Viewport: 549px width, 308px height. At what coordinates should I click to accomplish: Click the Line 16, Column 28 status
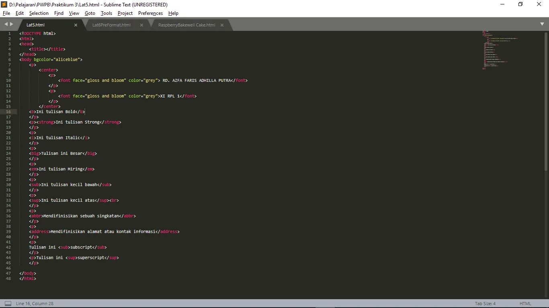35,304
